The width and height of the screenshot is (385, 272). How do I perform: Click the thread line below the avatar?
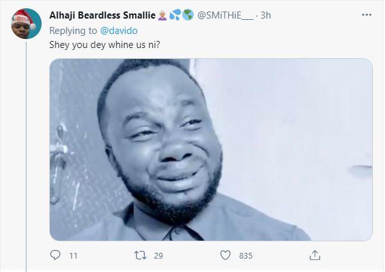(26, 160)
